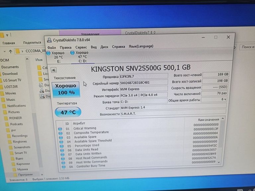Select the Composite Temperature attribute text
Image resolution: width=255 pixels, height=191 pixels.
coord(91,133)
